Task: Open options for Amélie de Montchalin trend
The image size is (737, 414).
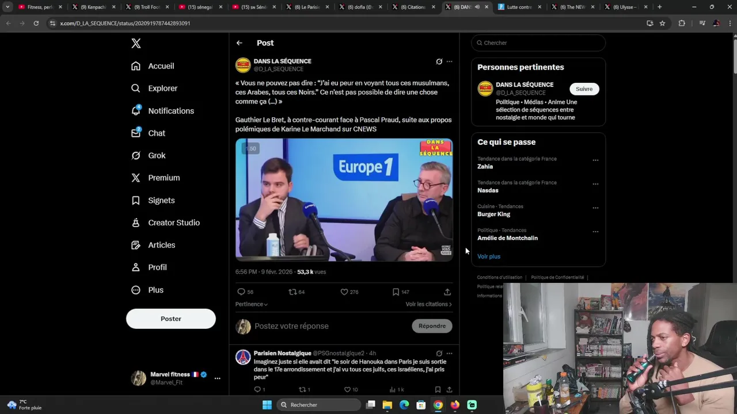Action: pyautogui.click(x=595, y=232)
